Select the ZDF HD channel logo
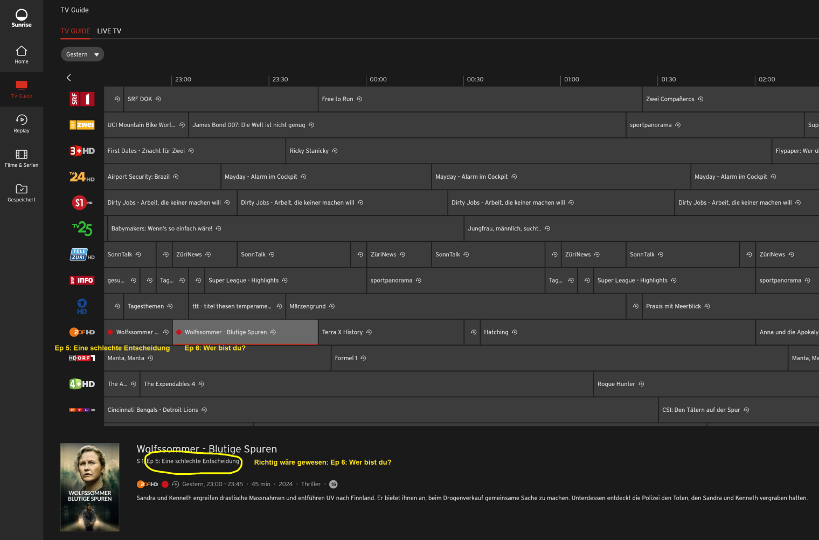The width and height of the screenshot is (819, 540). point(82,332)
